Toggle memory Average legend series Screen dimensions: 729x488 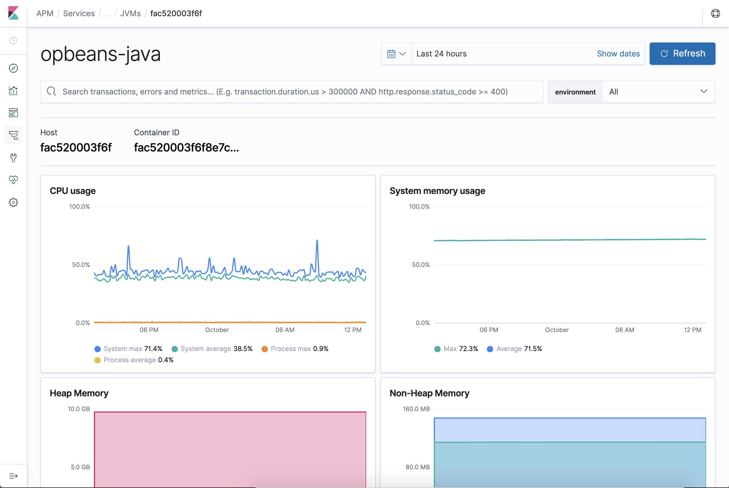pos(514,349)
